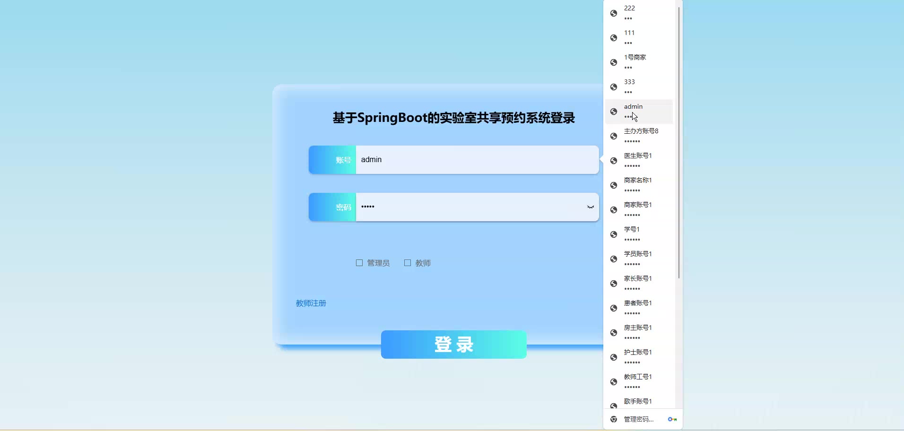This screenshot has height=431, width=904.
Task: Click the globe icon beside saved account 111
Action: click(x=614, y=38)
